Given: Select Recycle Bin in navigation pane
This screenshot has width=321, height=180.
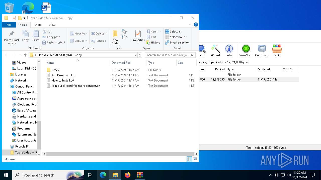Looking at the screenshot, I should tap(23, 146).
